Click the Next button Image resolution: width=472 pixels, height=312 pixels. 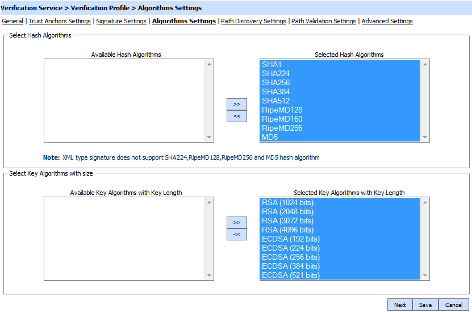(400, 305)
